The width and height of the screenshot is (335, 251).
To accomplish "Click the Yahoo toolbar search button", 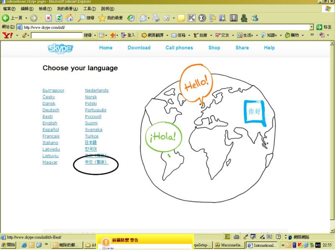I will coord(88,35).
